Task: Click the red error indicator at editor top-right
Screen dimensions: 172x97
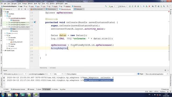Action: [169, 12]
